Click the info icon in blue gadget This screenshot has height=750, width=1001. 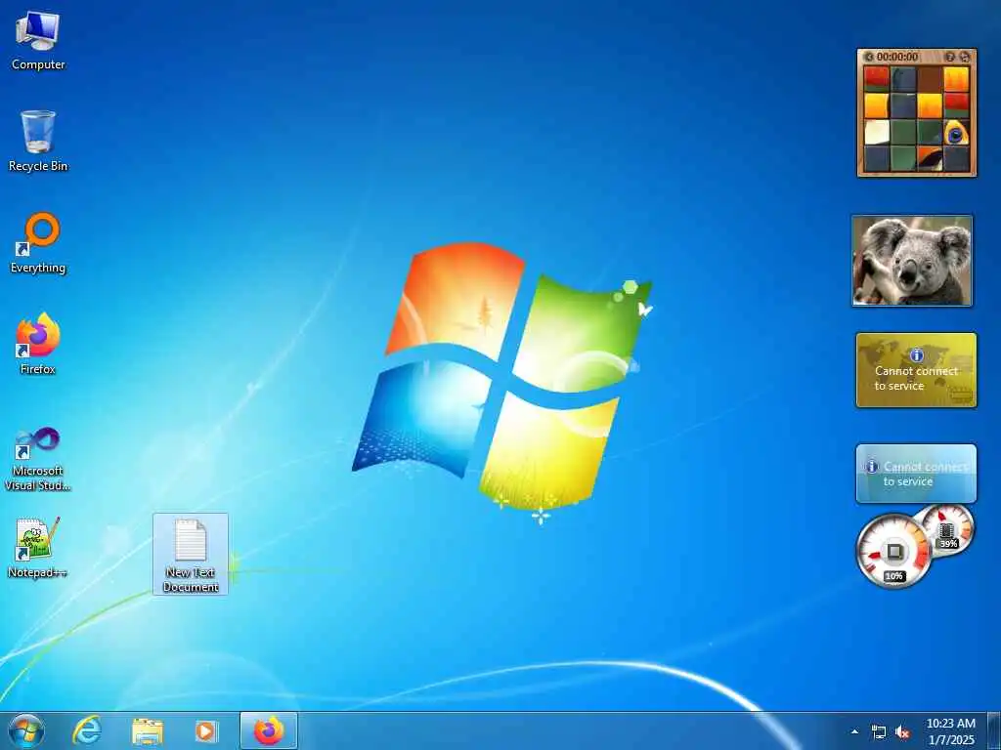click(872, 466)
